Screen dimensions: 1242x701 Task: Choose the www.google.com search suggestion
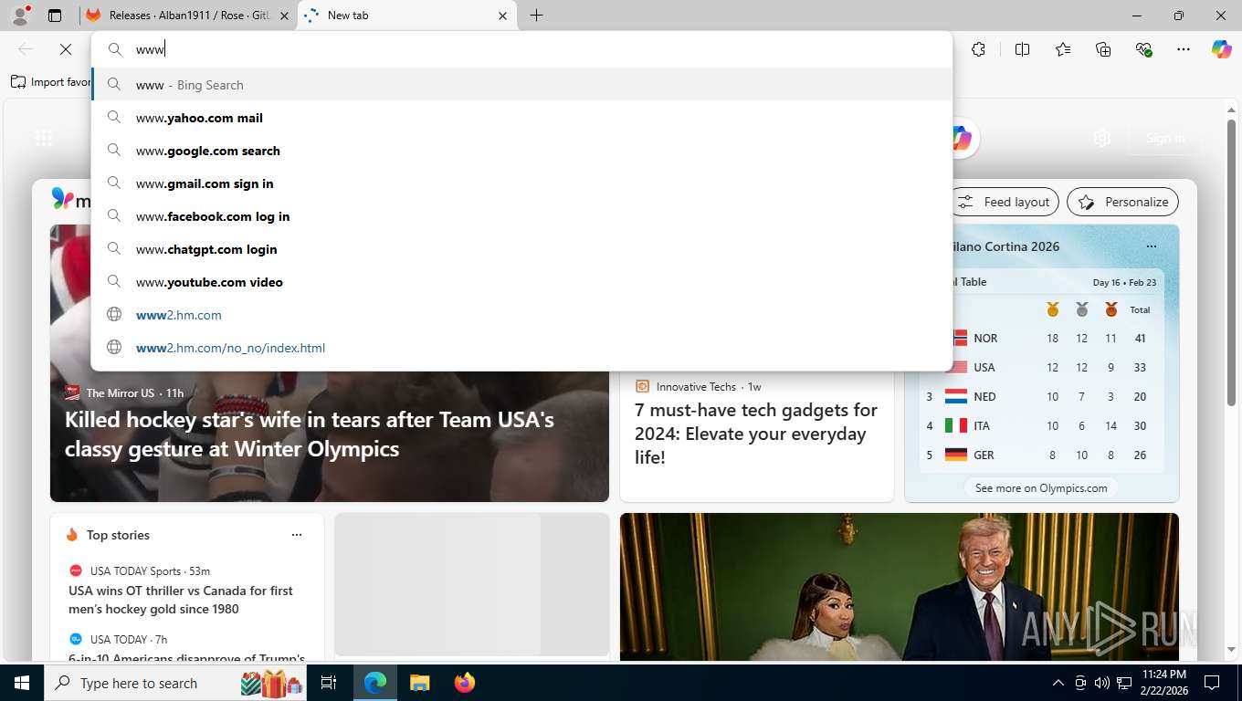coord(522,151)
